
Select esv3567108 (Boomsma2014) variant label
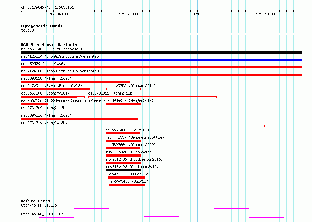46,93
